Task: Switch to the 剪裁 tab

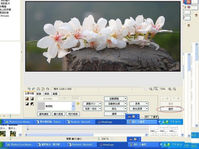Action: coord(47,94)
